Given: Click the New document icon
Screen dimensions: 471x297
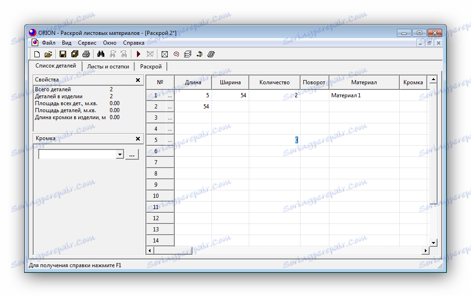Looking at the screenshot, I should (x=37, y=54).
